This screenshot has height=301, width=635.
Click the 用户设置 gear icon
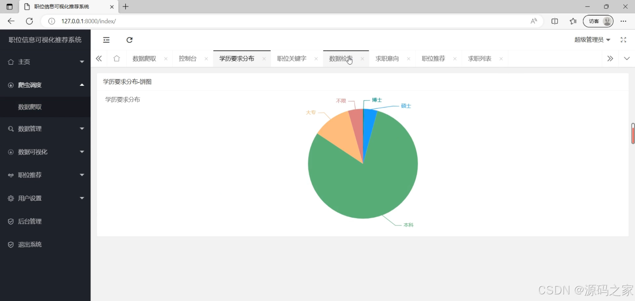pyautogui.click(x=10, y=198)
